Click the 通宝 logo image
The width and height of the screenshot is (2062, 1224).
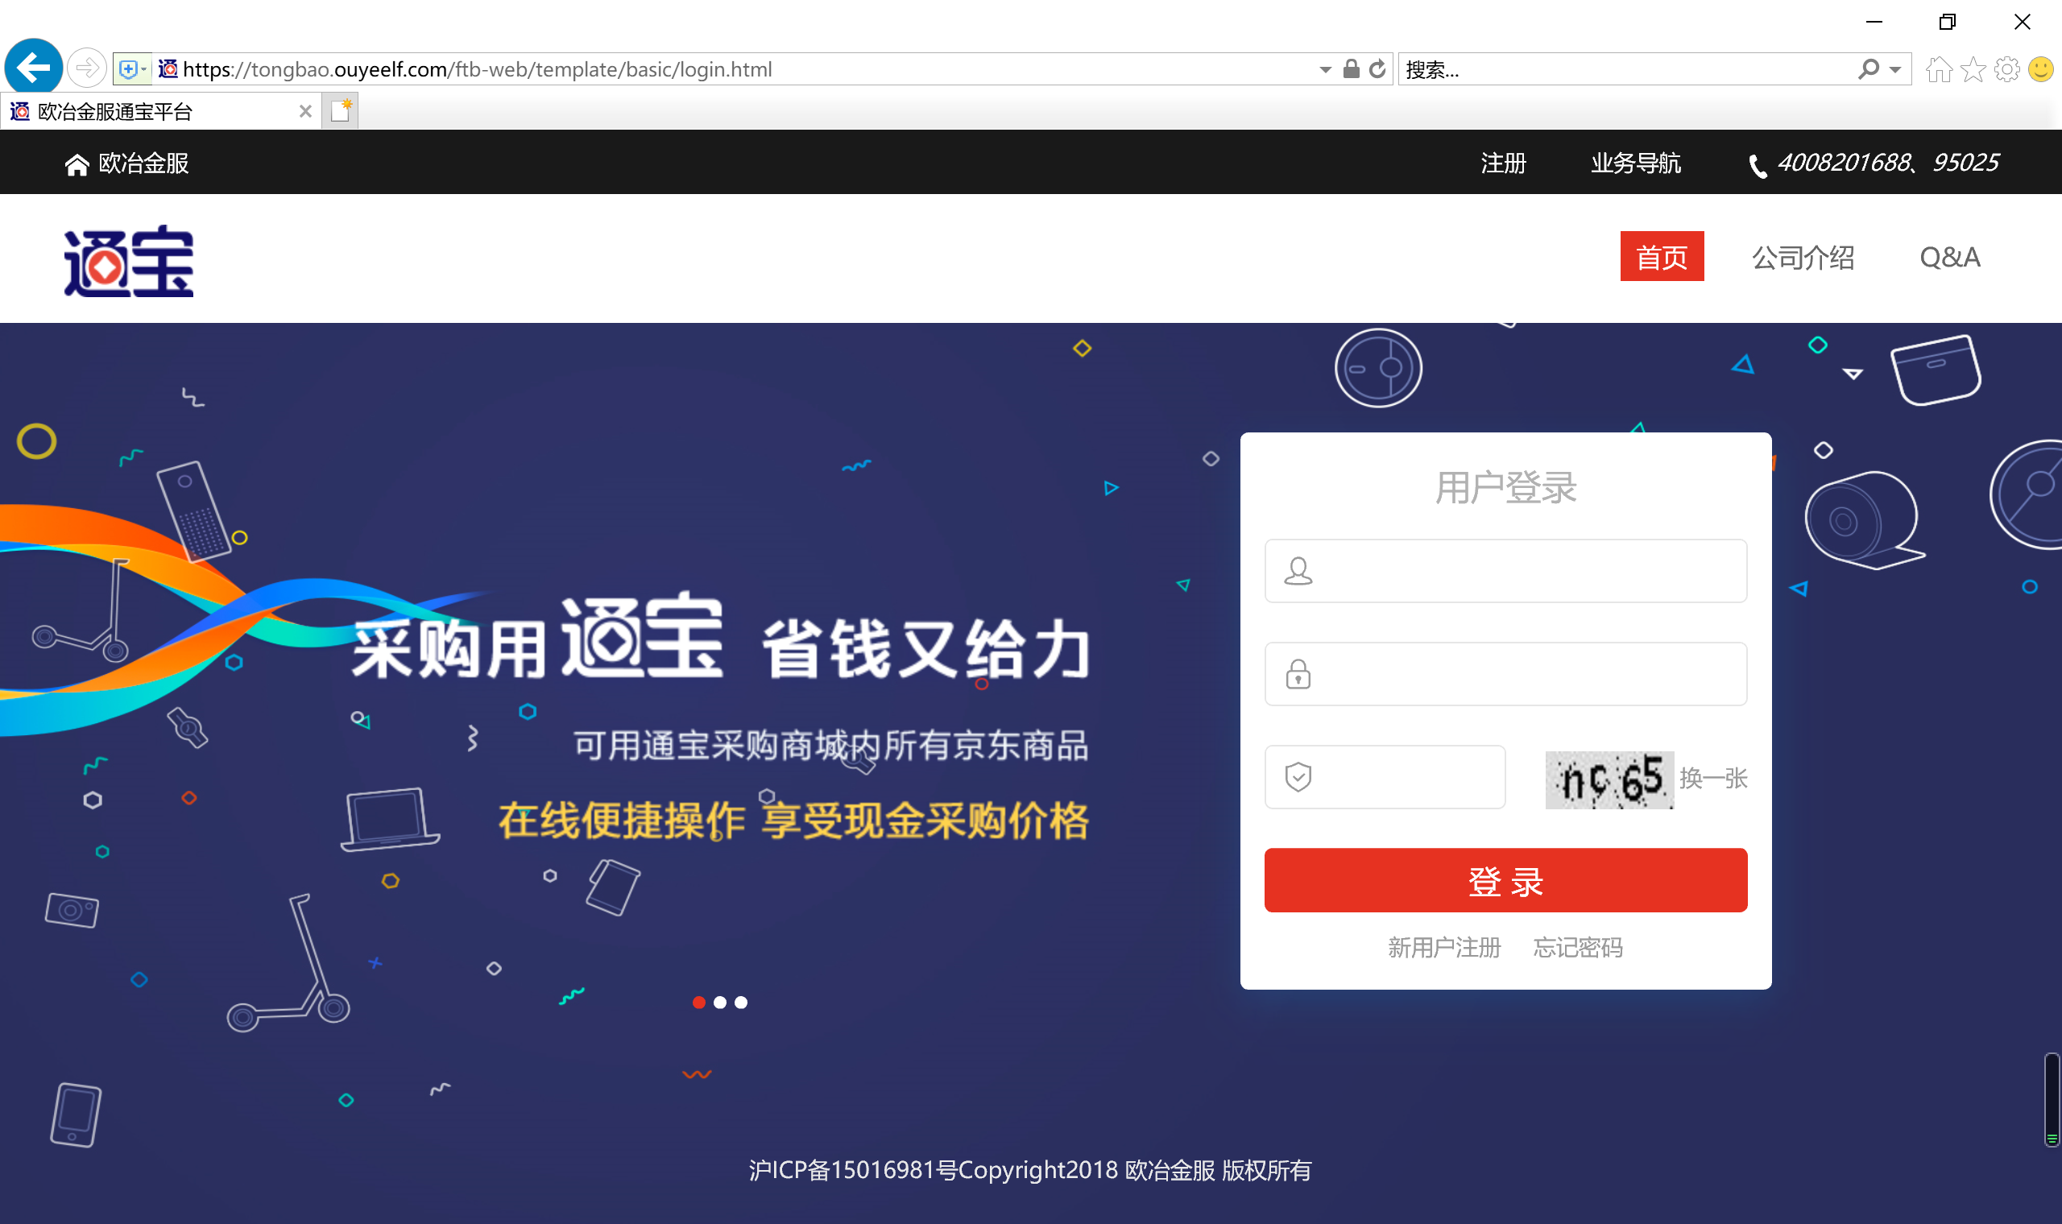coord(129,261)
